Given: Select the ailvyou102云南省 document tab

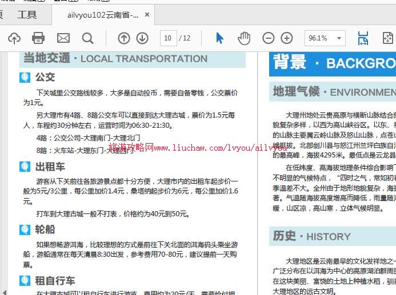Looking at the screenshot, I should click(103, 15).
